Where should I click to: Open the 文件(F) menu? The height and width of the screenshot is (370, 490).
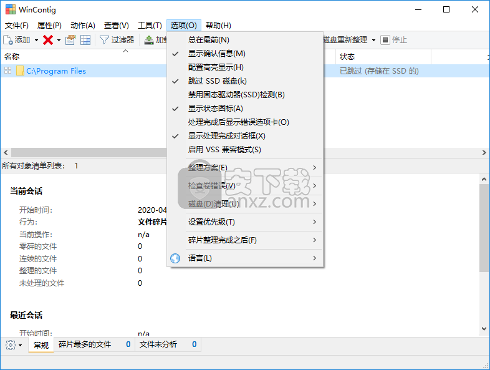coord(17,26)
